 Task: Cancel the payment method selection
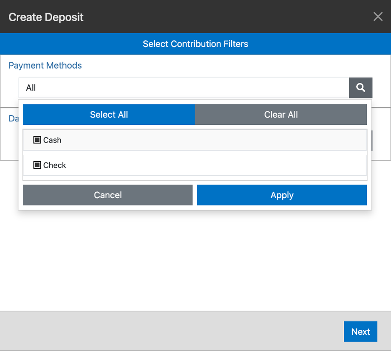pyautogui.click(x=108, y=195)
